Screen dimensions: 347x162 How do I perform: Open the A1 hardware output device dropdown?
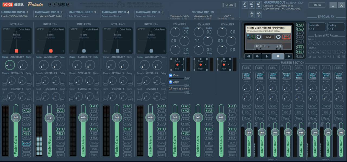[x=245, y=5]
